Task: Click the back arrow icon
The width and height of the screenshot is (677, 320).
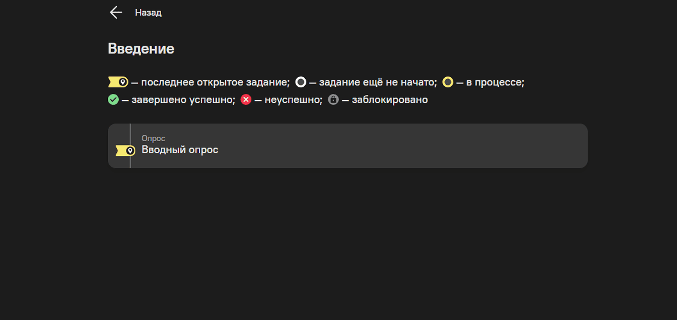Action: (116, 12)
